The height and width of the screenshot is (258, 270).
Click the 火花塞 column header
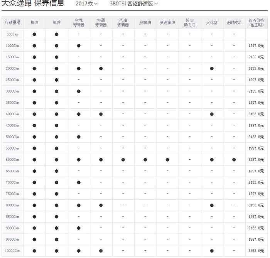pyautogui.click(x=212, y=23)
